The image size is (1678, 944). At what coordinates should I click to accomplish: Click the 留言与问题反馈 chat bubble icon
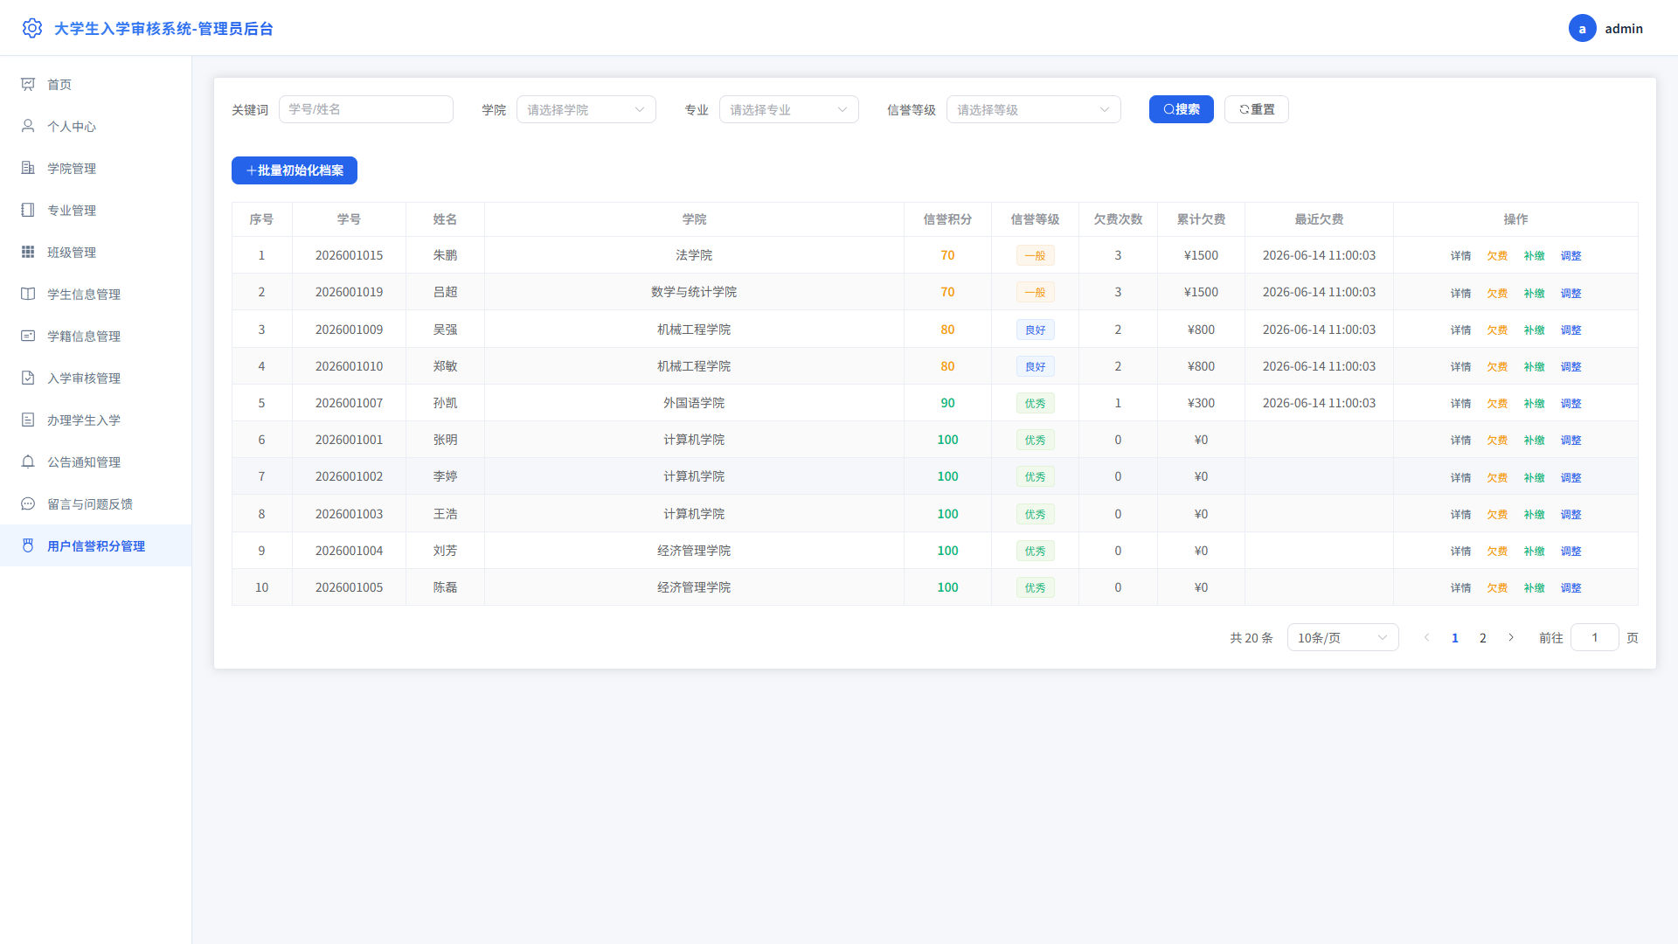[x=28, y=503]
